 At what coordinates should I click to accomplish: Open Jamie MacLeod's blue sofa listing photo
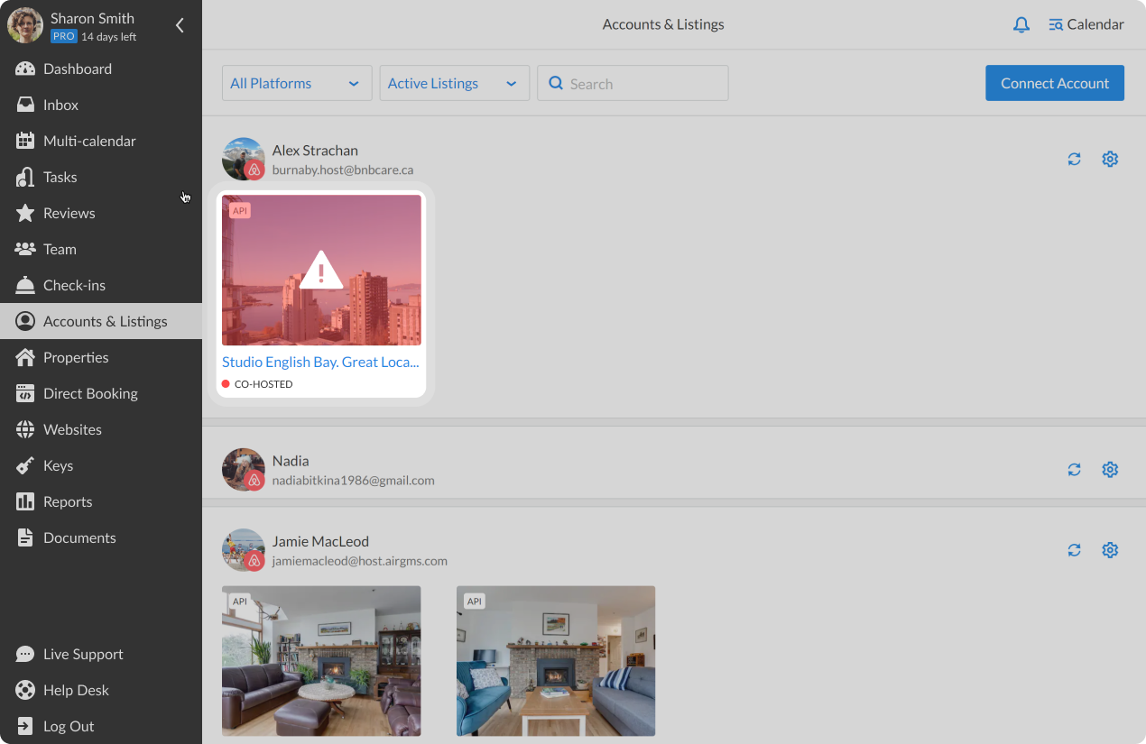[556, 661]
